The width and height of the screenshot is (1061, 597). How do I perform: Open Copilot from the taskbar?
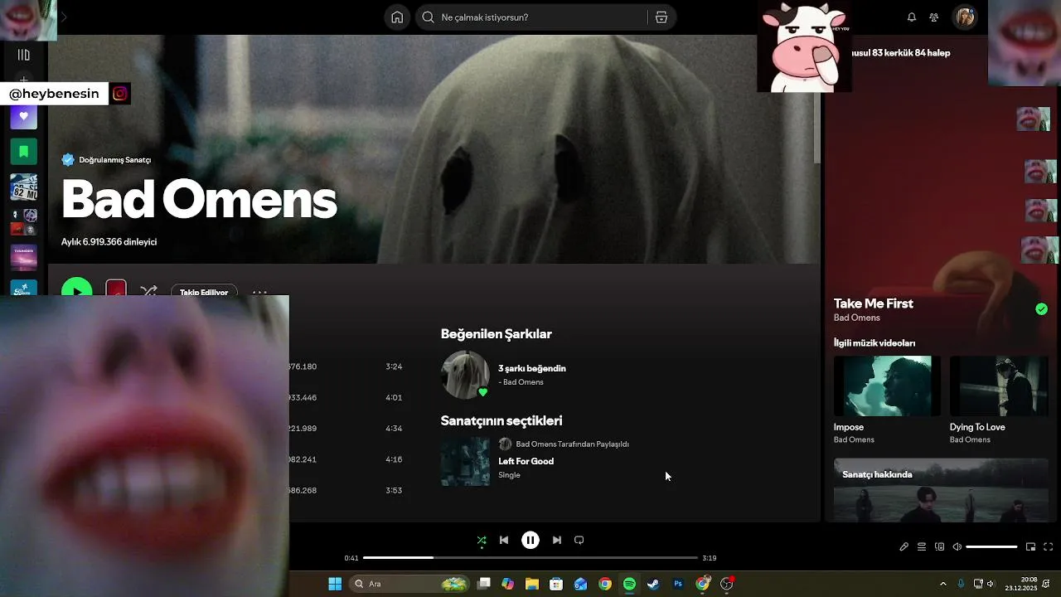click(x=508, y=584)
